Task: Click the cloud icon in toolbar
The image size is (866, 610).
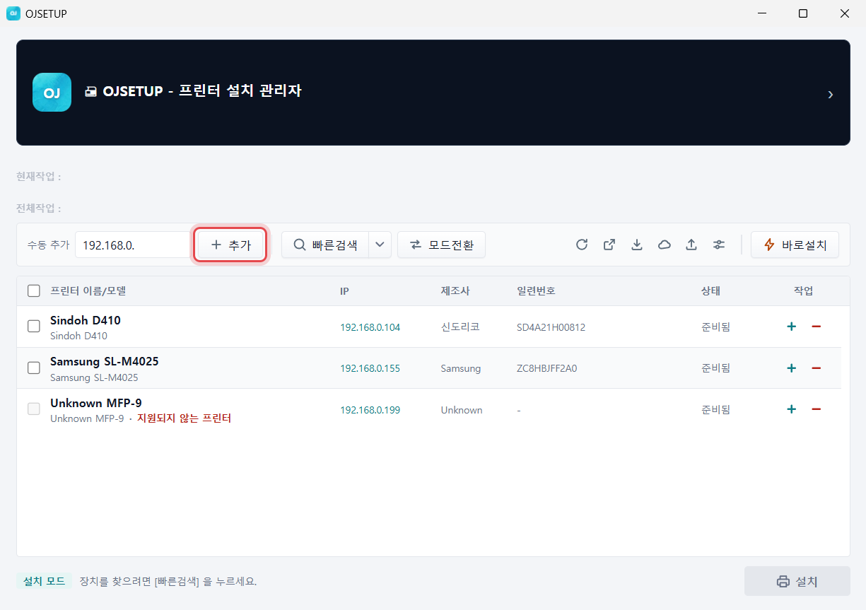Action: 665,245
